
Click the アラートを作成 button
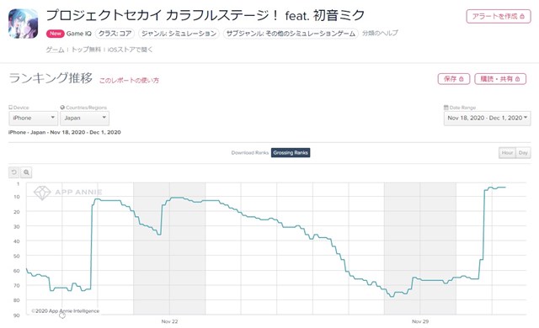499,16
